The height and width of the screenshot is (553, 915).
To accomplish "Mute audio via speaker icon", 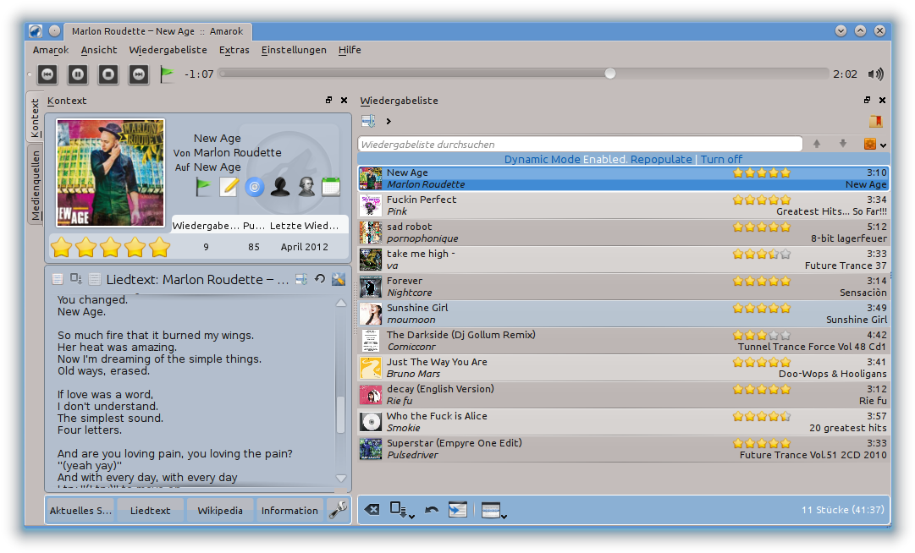I will click(875, 74).
